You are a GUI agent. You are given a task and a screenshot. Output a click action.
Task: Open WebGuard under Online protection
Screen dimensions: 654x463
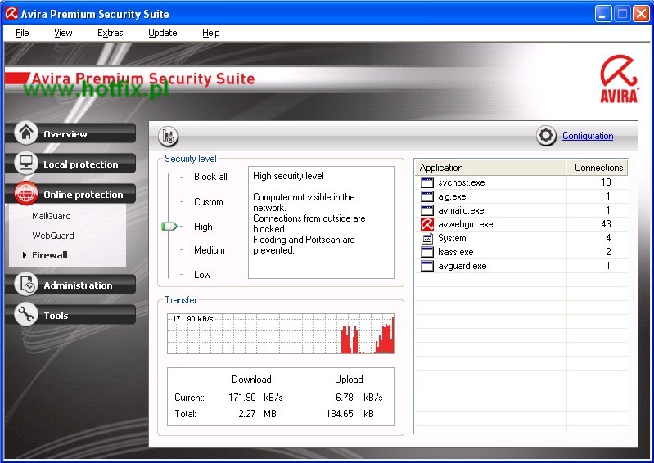coord(53,236)
